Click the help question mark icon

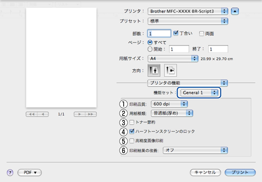click(10, 173)
